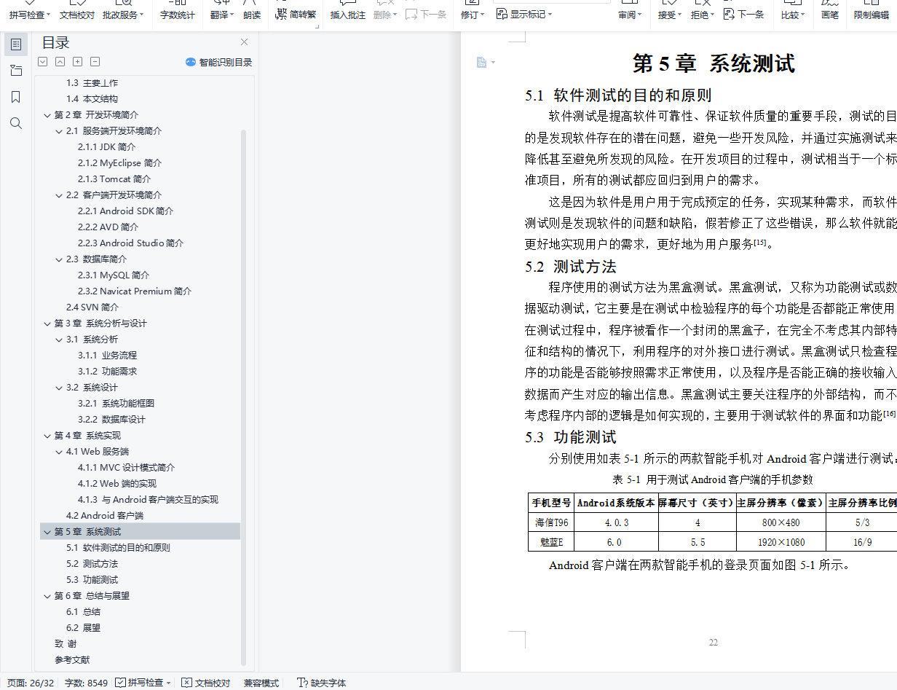This screenshot has width=897, height=690.
Task: Jump to 2.4 SVN 简介 heading
Action: tap(92, 307)
